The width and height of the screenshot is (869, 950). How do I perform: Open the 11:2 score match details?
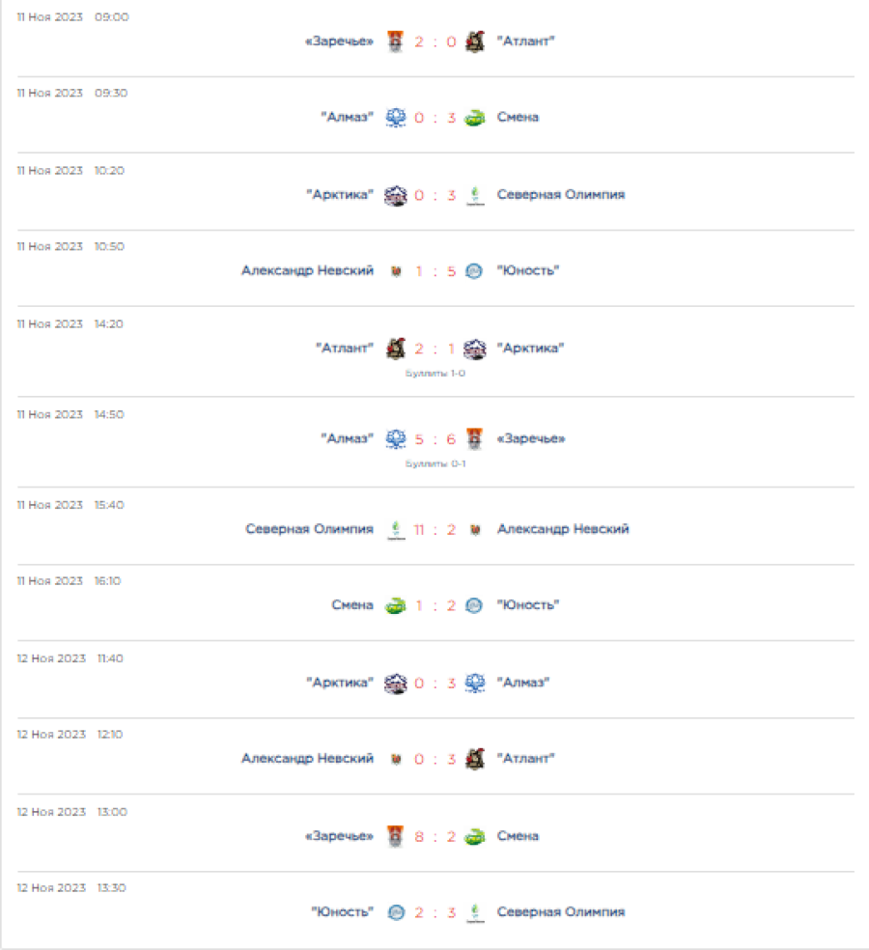[x=434, y=529]
